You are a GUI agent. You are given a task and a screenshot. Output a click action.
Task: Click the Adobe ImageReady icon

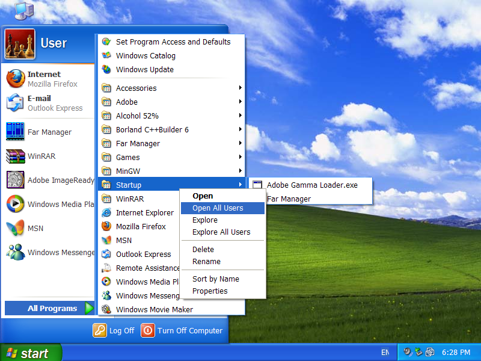pos(16,179)
